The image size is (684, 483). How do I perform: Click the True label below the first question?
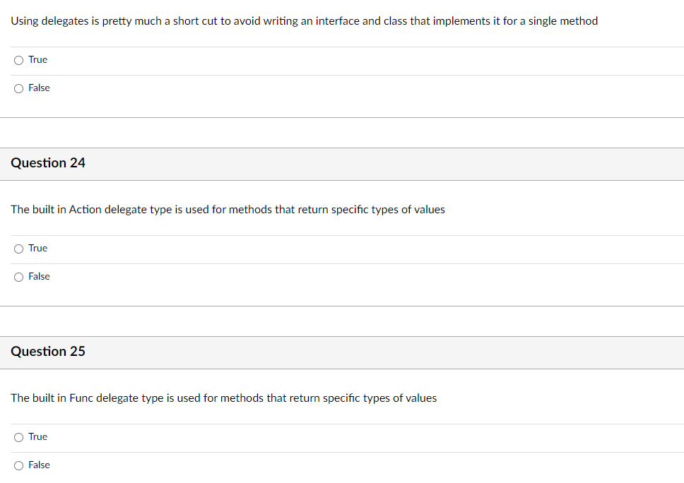click(37, 59)
